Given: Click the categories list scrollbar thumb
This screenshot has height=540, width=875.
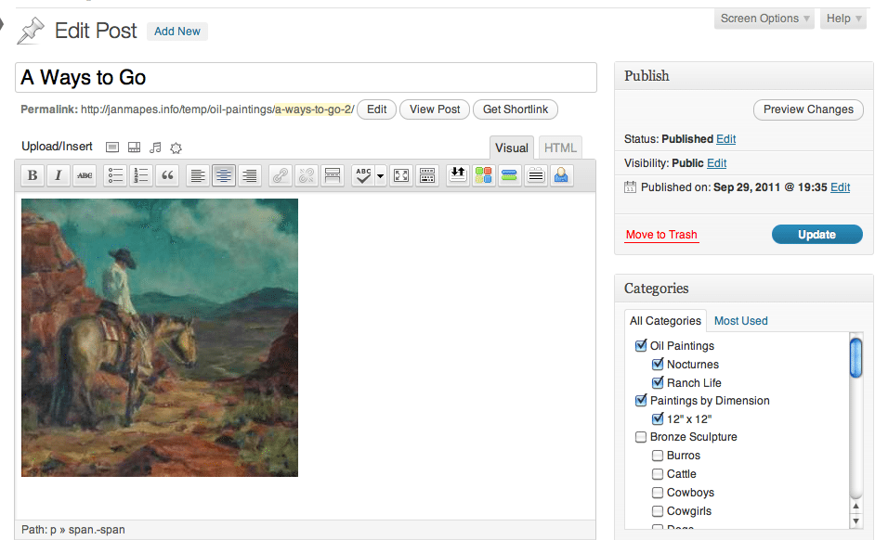Looking at the screenshot, I should (x=855, y=358).
